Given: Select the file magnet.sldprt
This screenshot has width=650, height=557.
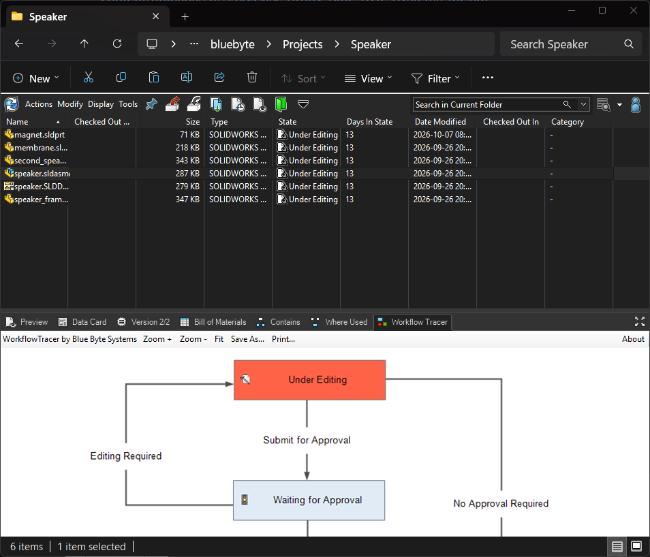Looking at the screenshot, I should point(40,135).
